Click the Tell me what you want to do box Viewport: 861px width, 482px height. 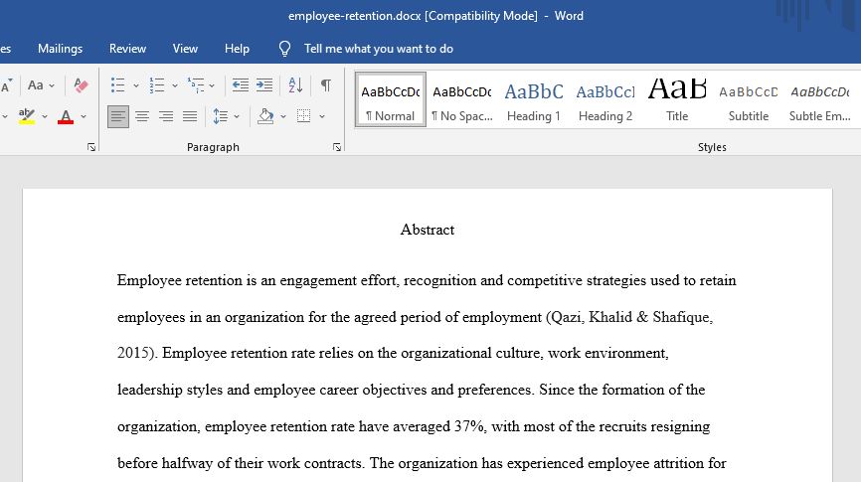tap(379, 49)
